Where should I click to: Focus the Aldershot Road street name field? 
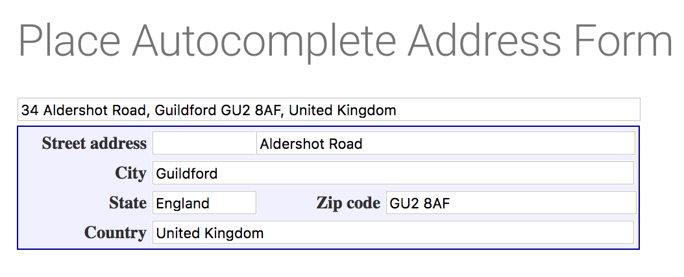[x=445, y=143]
